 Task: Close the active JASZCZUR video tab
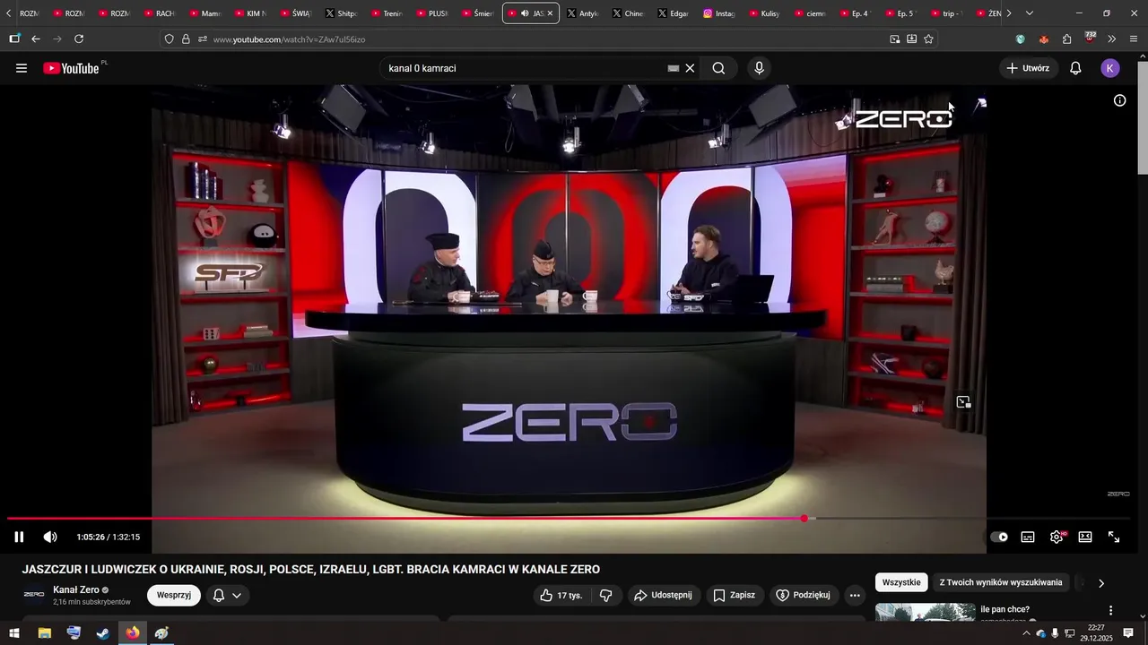[550, 13]
